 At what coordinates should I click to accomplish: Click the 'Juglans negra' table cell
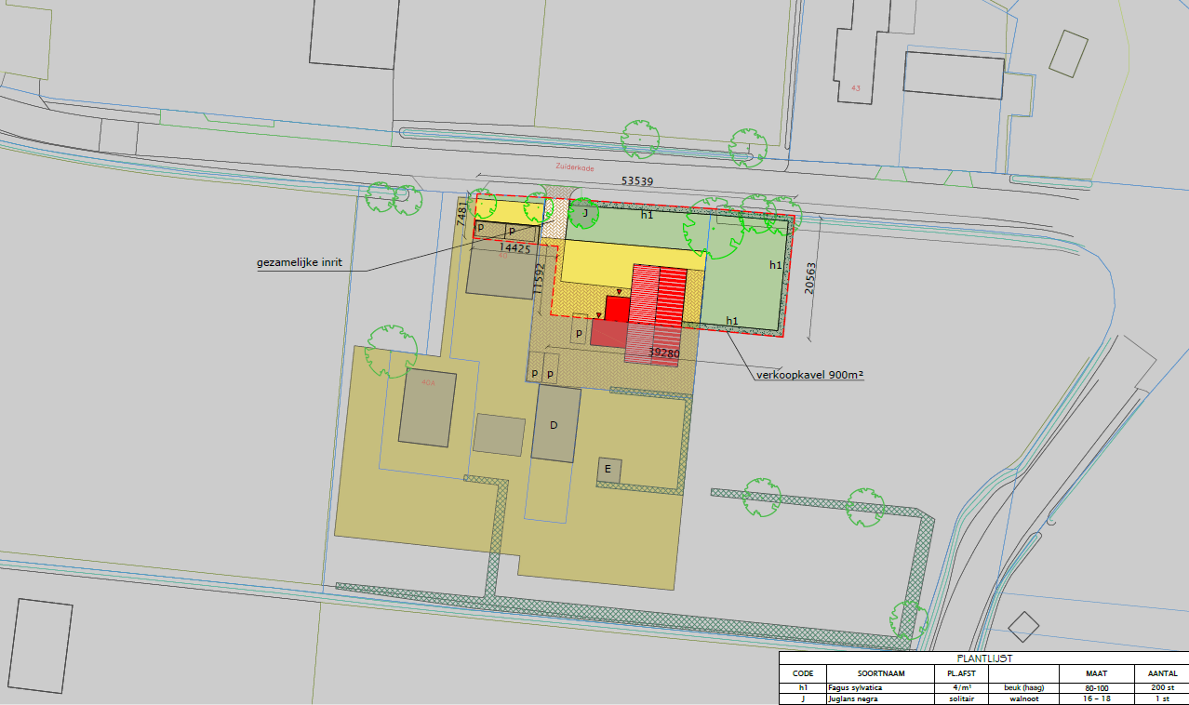point(855,699)
